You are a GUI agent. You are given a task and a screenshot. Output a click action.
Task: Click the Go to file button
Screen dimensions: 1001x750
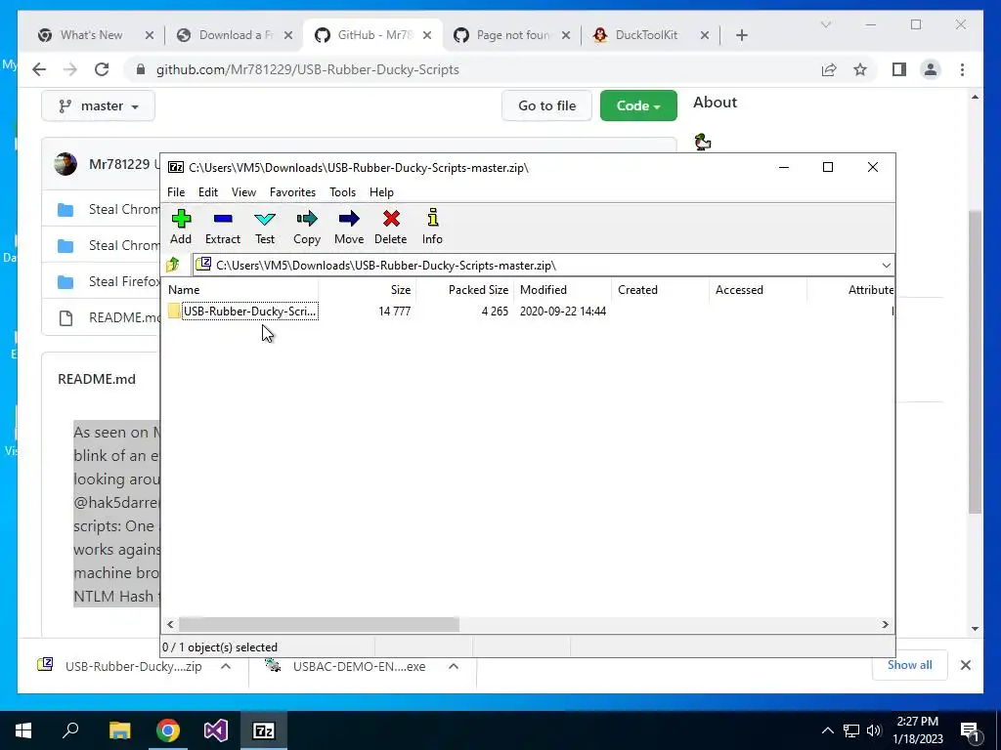click(x=546, y=105)
